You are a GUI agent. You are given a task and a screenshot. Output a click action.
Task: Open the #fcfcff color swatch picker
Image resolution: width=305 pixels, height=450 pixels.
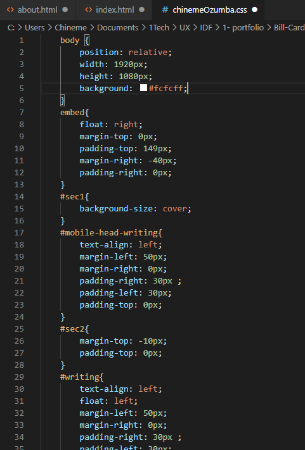[143, 87]
